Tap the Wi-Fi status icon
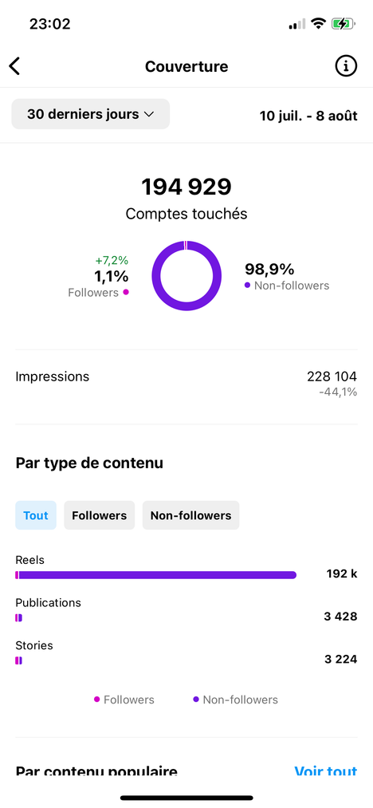 pyautogui.click(x=319, y=24)
